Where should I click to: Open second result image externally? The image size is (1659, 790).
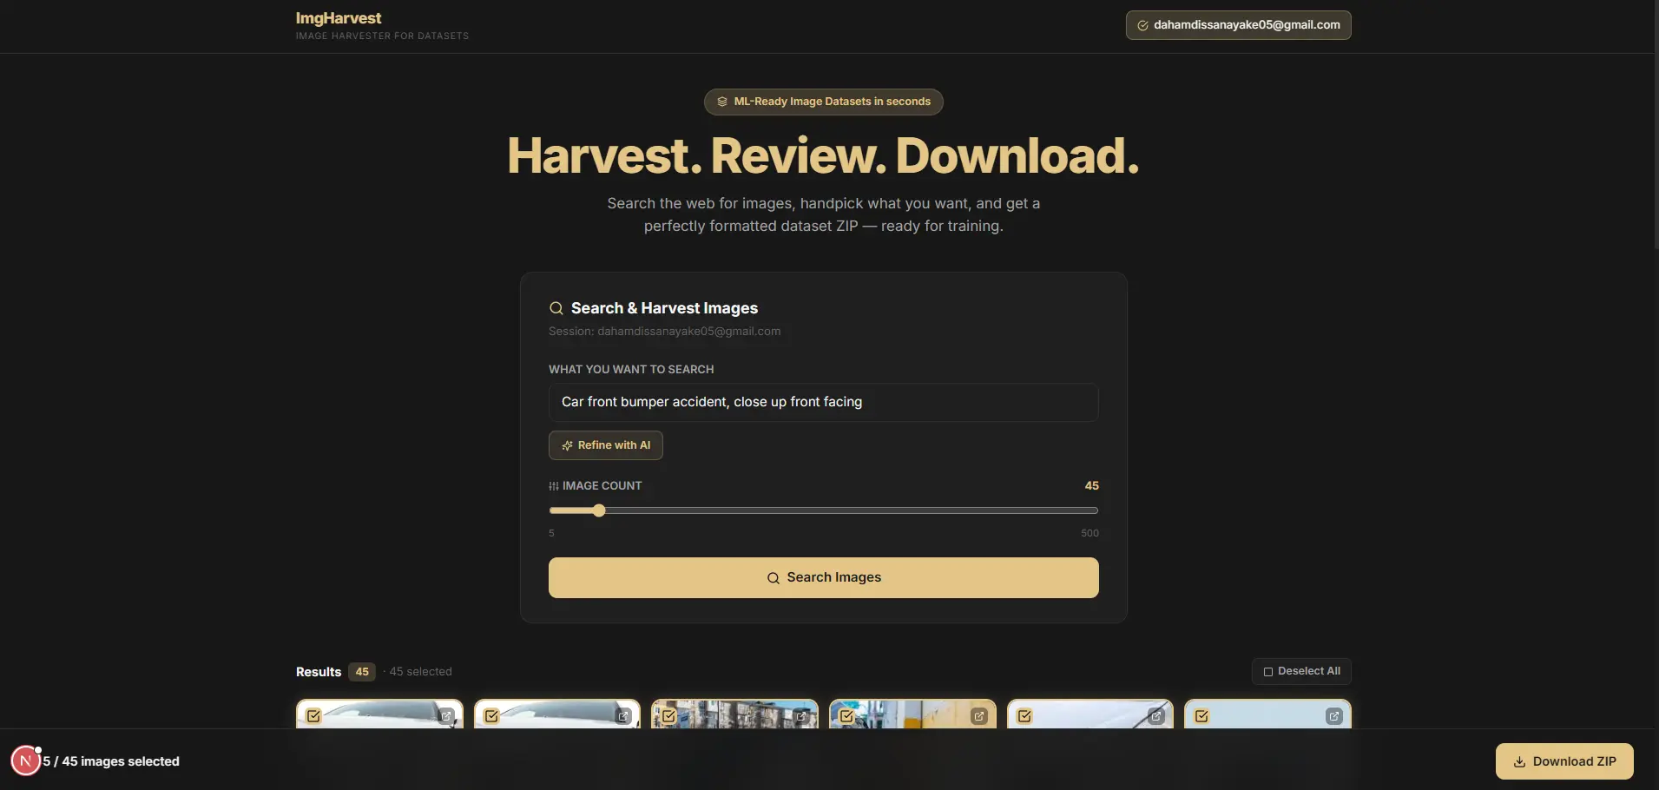pyautogui.click(x=623, y=716)
